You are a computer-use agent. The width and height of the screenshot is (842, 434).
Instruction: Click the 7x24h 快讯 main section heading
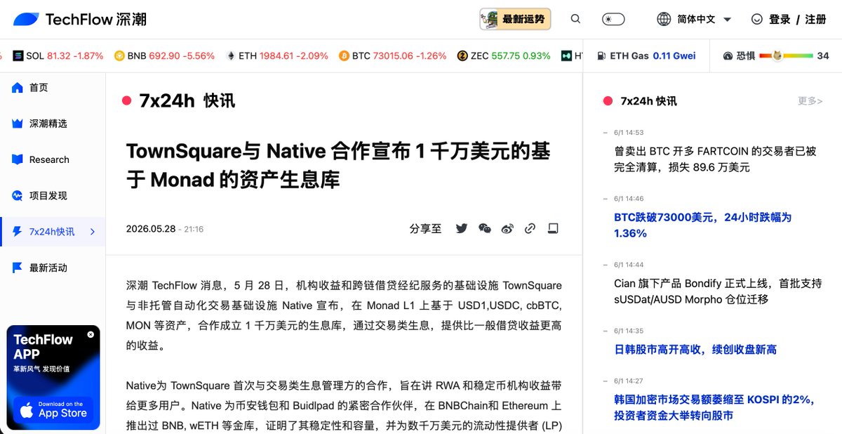[187, 101]
